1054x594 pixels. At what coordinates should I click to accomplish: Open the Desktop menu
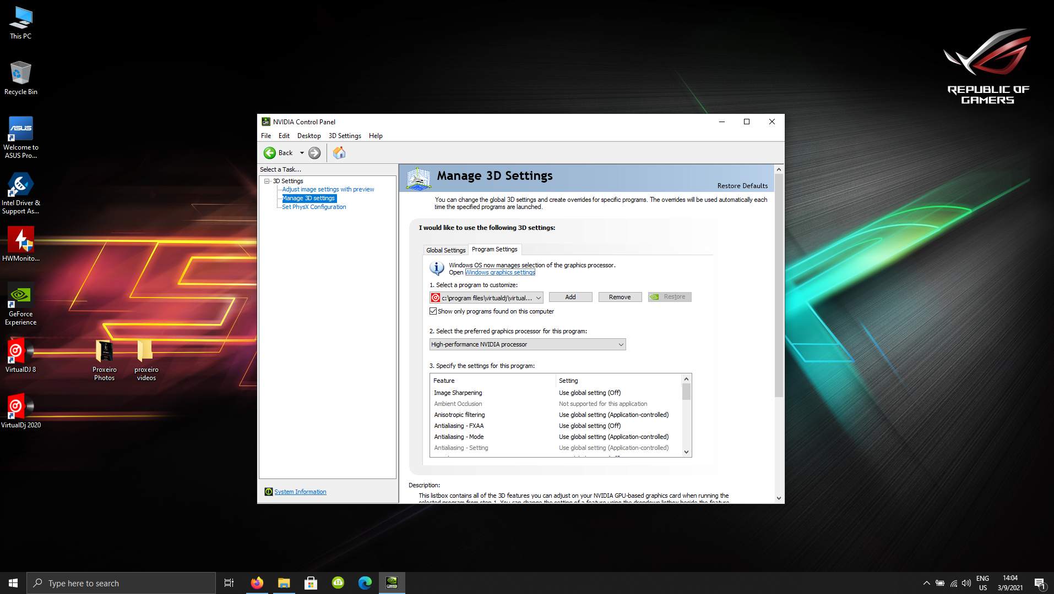309,136
